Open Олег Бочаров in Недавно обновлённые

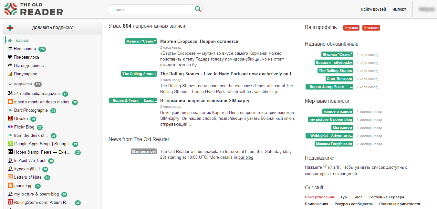(339, 79)
